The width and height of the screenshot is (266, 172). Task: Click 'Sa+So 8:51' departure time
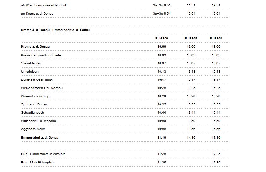(161, 5)
